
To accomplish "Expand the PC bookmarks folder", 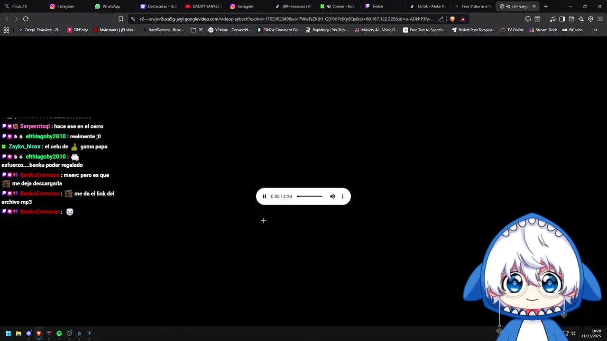I will (197, 30).
